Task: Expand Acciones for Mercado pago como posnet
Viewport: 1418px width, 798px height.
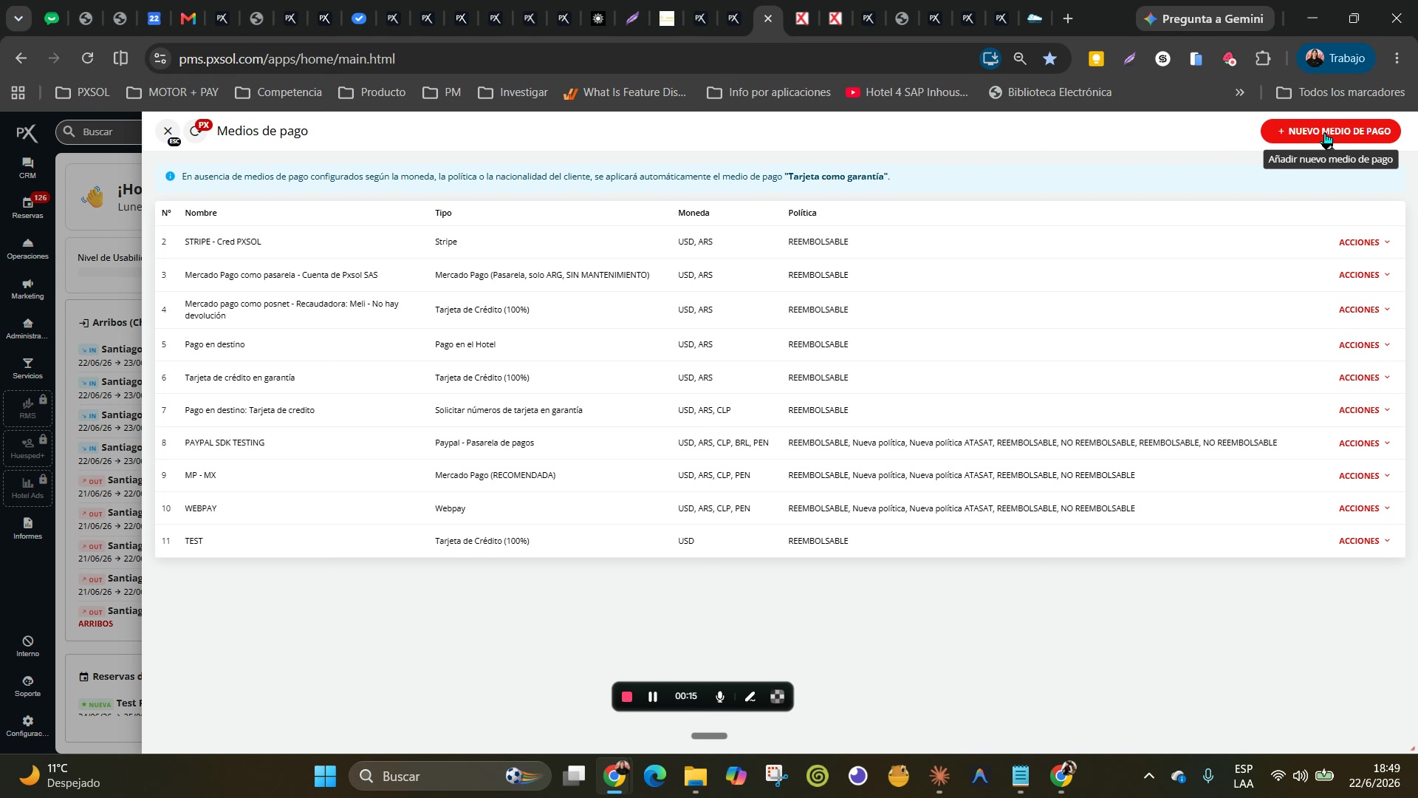Action: 1364,310
